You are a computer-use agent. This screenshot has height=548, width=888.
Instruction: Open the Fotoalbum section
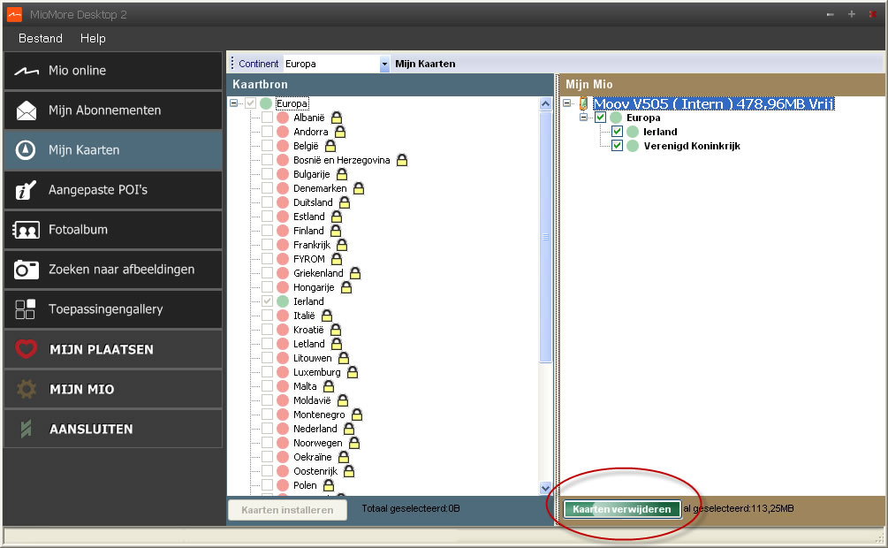[x=113, y=230]
